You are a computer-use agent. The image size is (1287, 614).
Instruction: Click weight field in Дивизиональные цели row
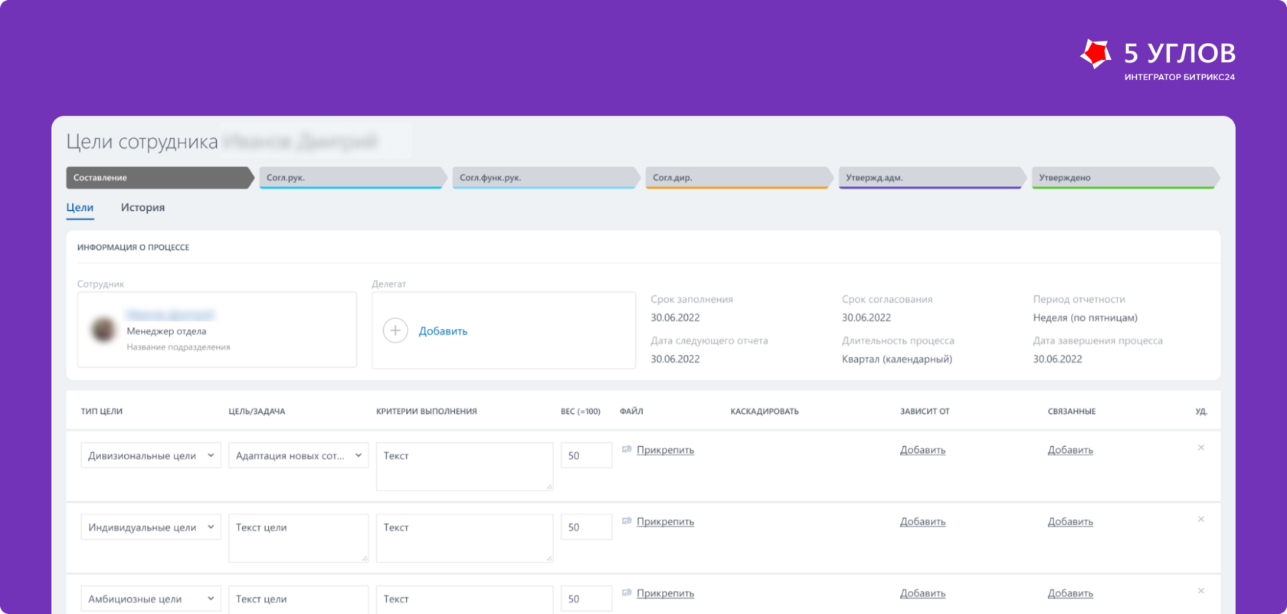[586, 455]
